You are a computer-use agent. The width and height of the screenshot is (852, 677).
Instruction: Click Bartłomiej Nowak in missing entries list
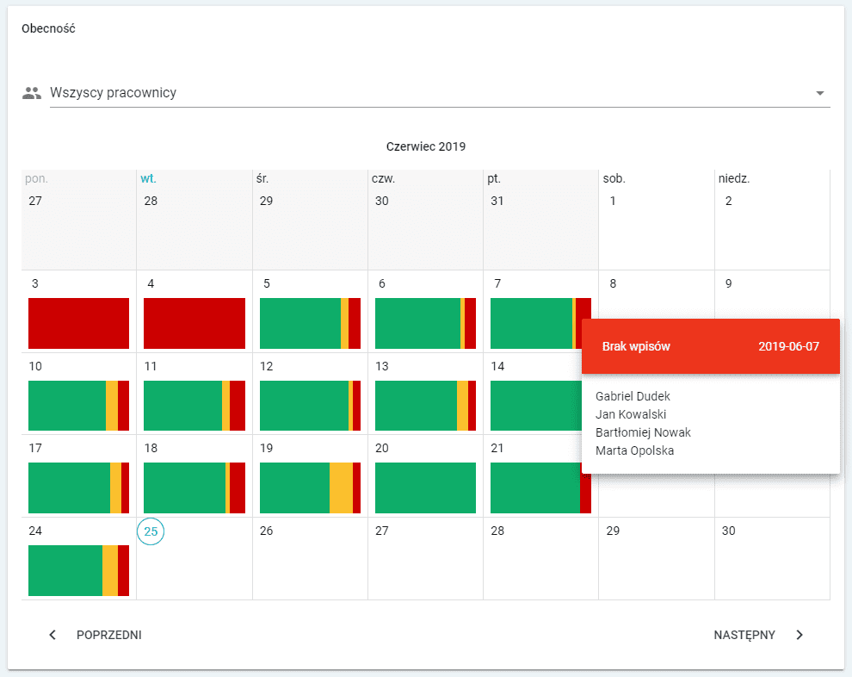[643, 432]
